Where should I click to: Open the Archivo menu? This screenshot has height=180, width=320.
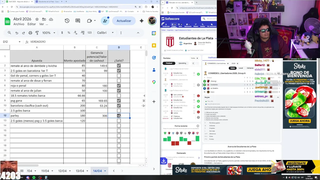19,24
